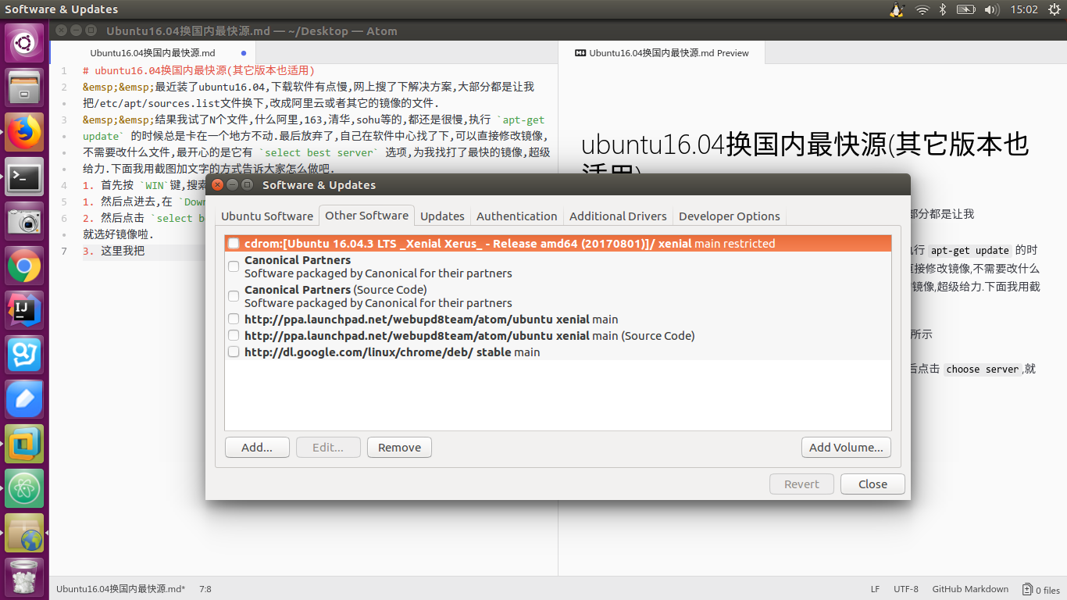Switch to the Developer Options tab
The height and width of the screenshot is (600, 1067).
[730, 216]
